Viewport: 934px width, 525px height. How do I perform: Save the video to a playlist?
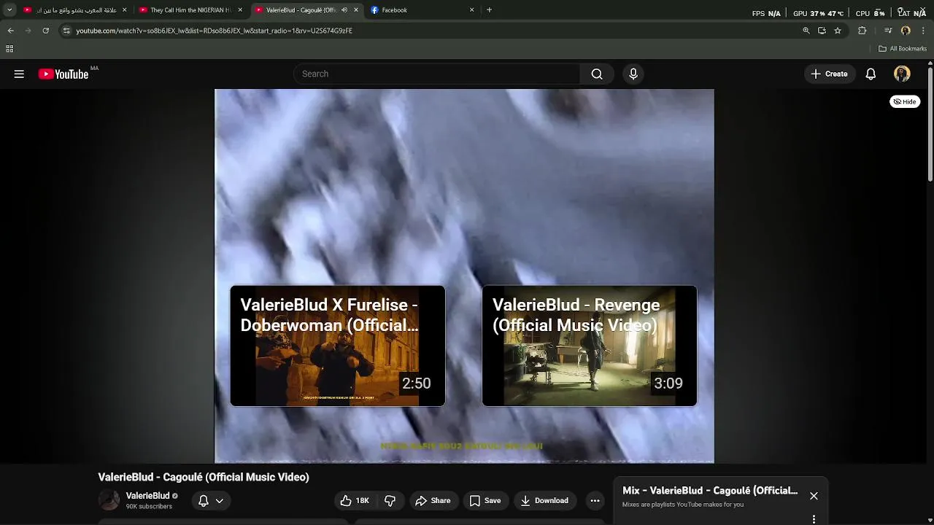click(x=485, y=500)
